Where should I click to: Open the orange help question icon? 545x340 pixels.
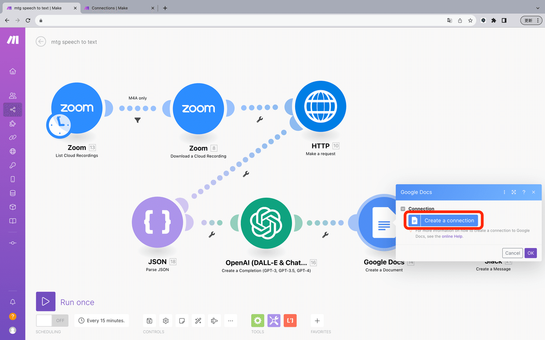tap(13, 316)
